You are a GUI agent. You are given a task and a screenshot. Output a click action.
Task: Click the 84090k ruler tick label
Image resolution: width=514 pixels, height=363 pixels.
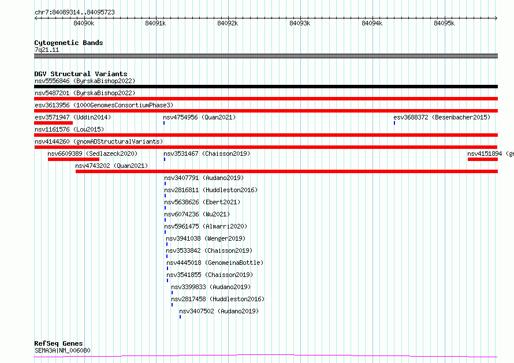(84, 23)
